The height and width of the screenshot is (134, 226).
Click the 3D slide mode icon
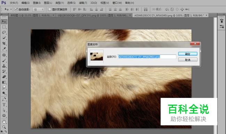tap(182, 9)
